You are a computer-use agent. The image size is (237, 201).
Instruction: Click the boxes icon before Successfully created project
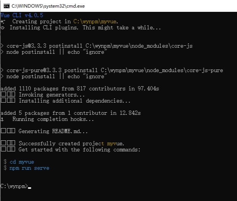8,143
